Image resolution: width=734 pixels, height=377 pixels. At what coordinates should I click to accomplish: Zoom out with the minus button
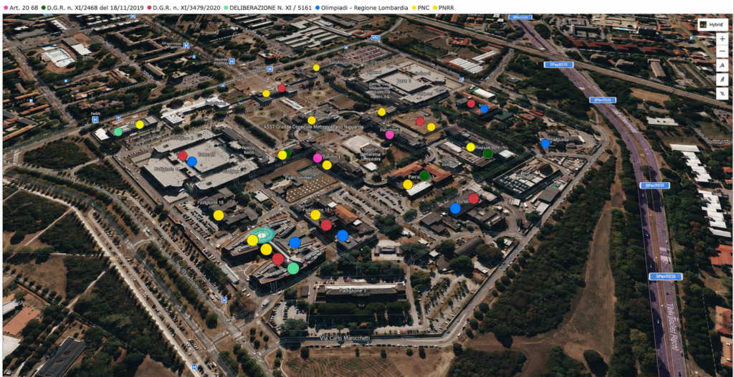[x=722, y=51]
